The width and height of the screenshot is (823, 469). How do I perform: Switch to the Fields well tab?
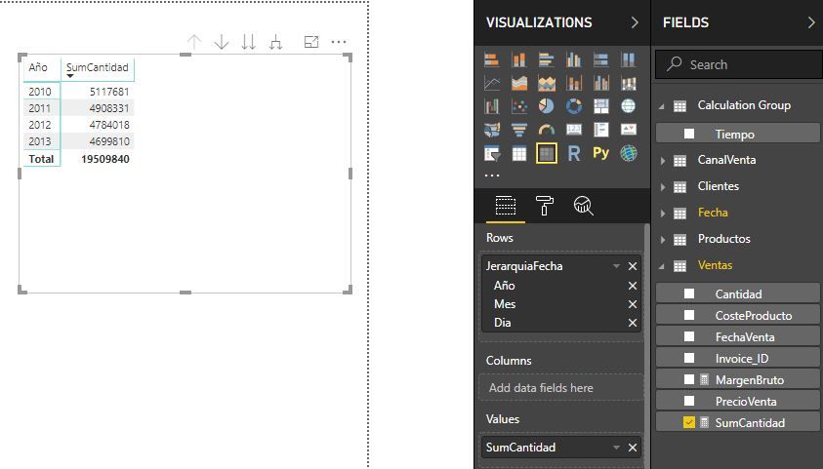click(x=506, y=206)
